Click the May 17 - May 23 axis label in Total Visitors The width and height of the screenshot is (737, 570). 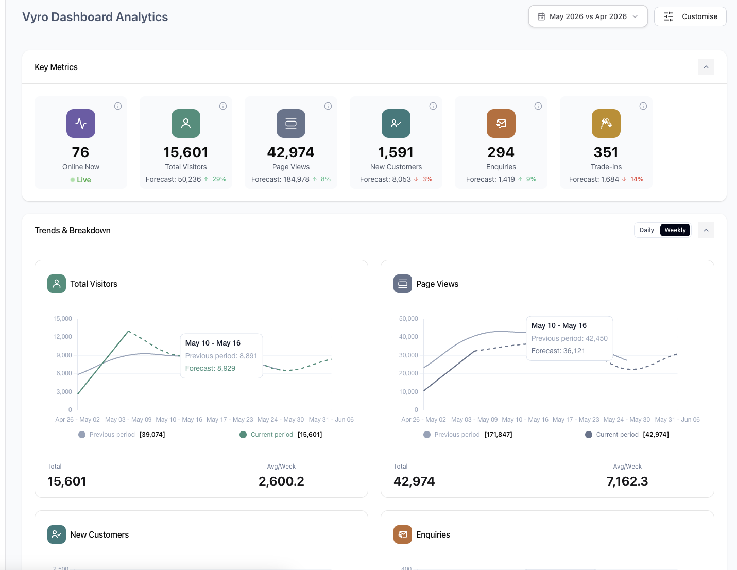(x=230, y=420)
